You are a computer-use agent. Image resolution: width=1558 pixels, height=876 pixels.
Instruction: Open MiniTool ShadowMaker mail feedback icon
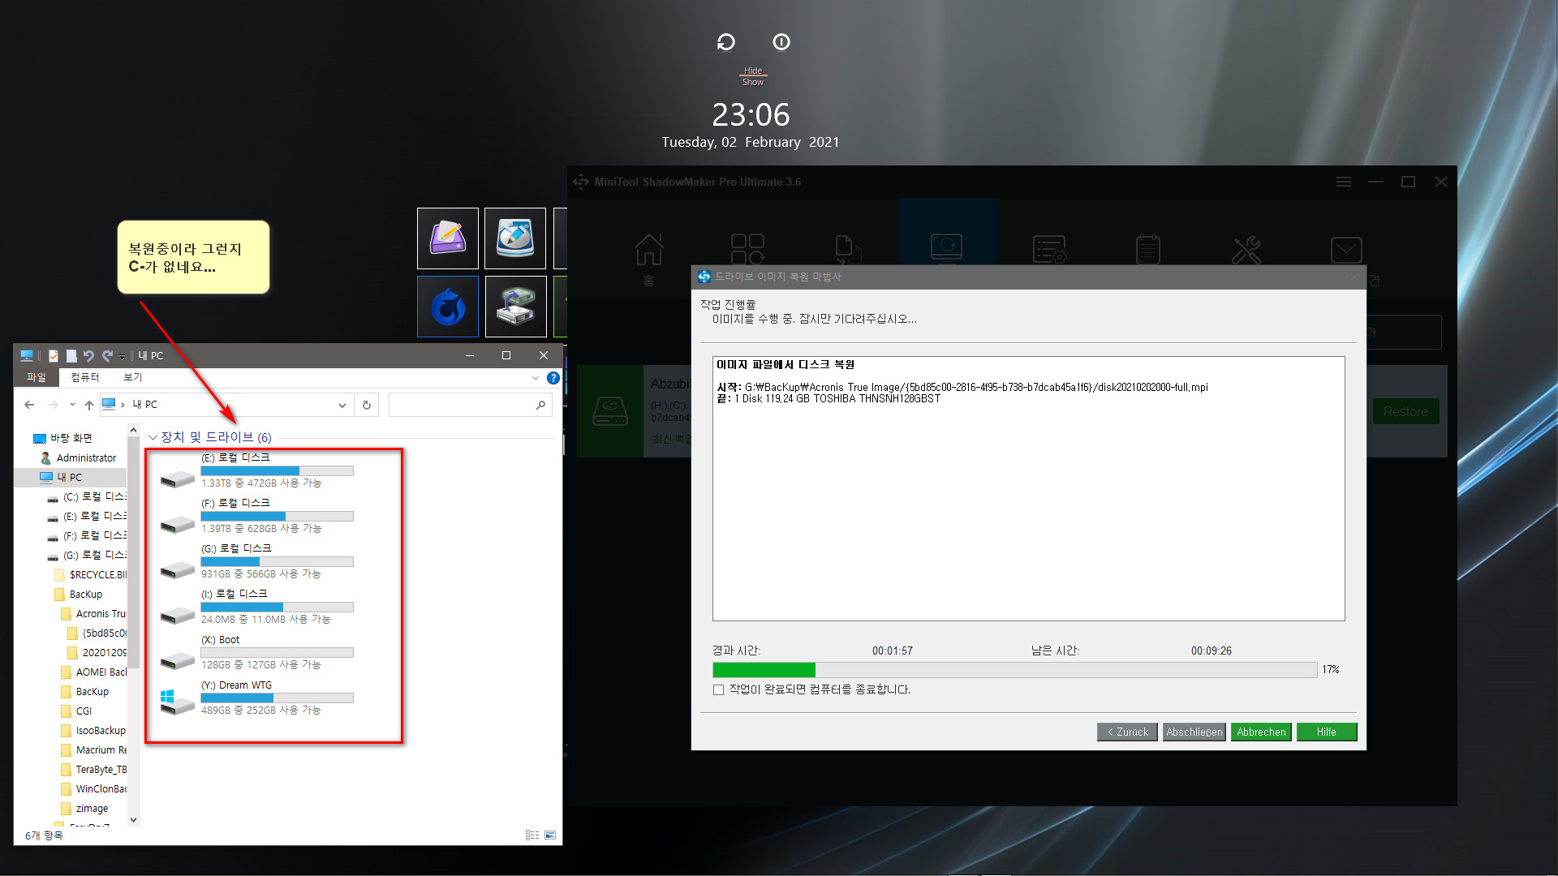1346,250
